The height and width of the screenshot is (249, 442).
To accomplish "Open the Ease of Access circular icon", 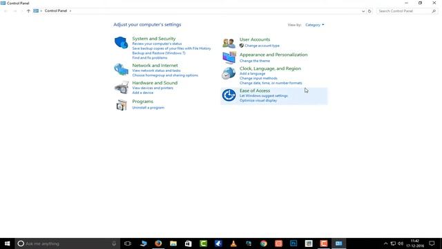I will click(x=229, y=95).
